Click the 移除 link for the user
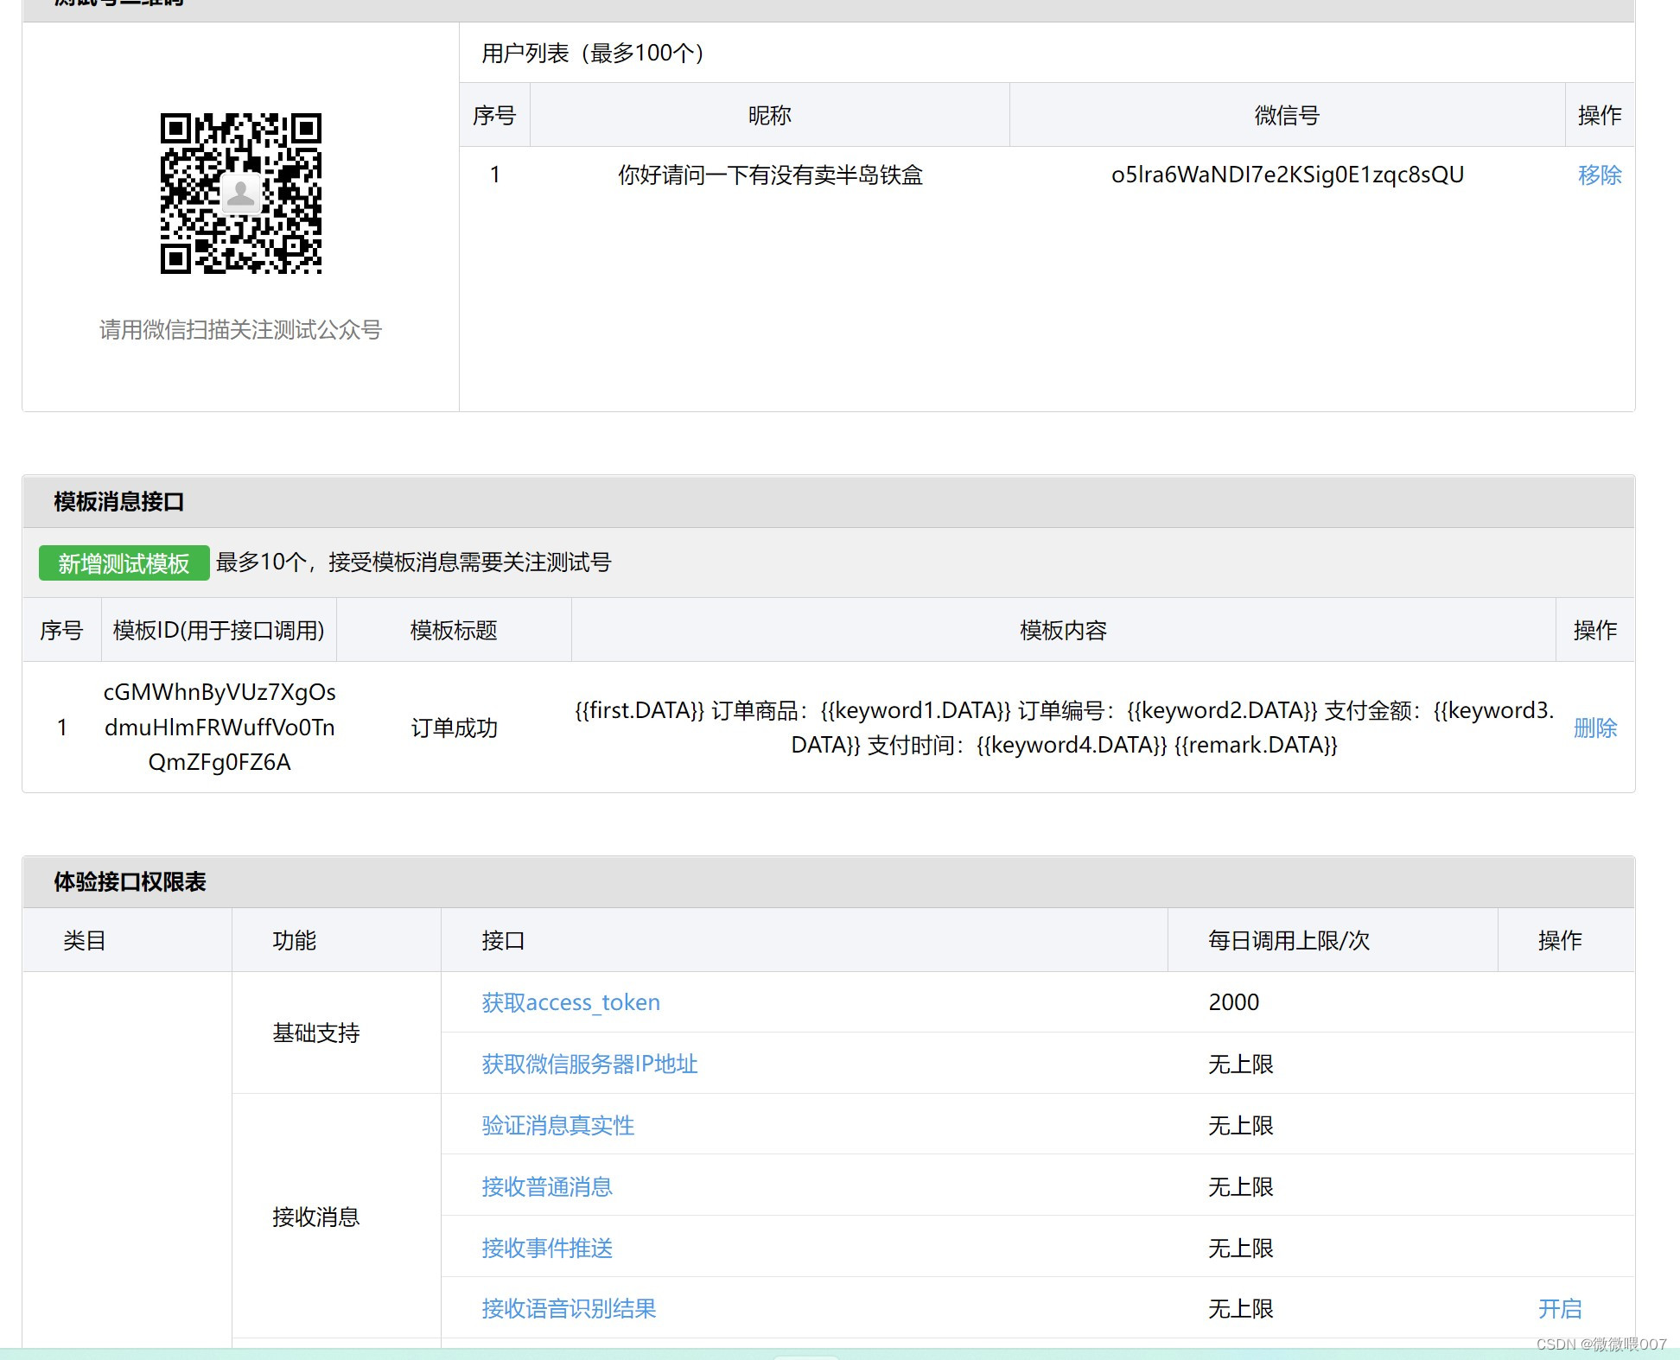Image resolution: width=1680 pixels, height=1360 pixels. coord(1599,175)
